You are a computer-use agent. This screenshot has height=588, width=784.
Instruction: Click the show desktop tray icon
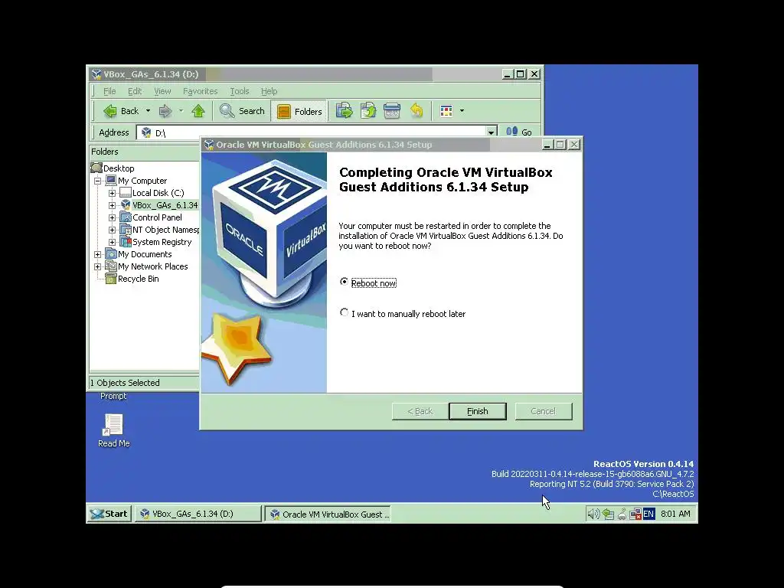point(608,514)
